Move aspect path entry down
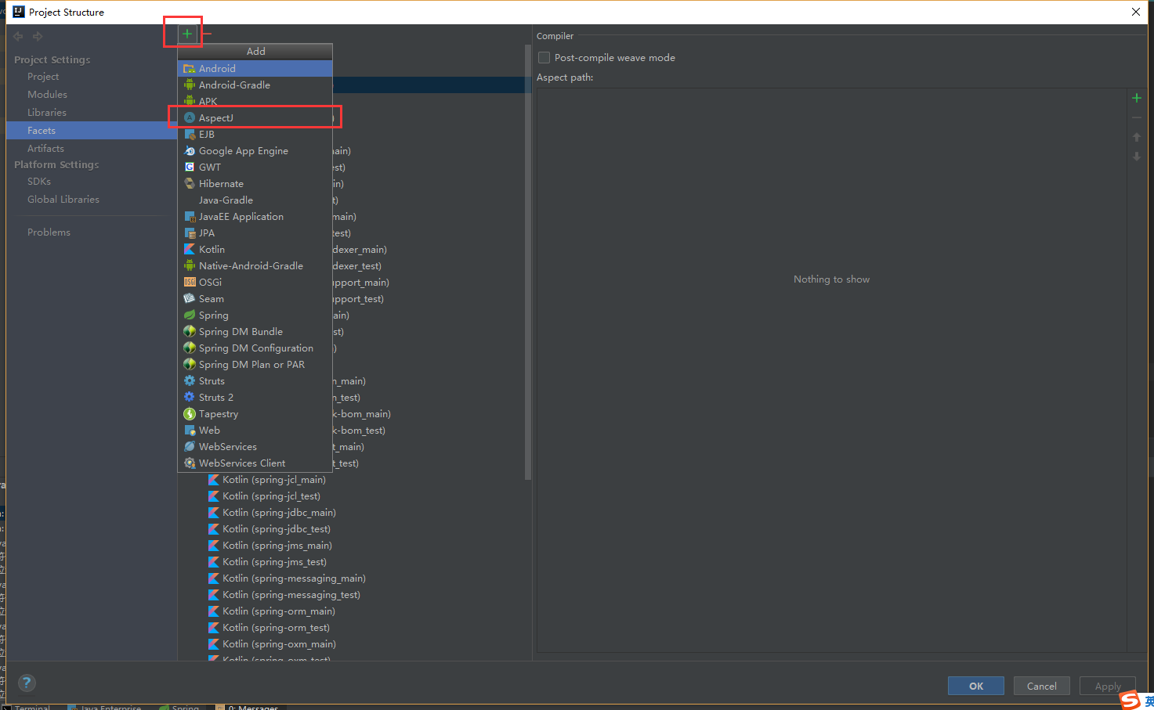This screenshot has height=710, width=1154. tap(1137, 157)
